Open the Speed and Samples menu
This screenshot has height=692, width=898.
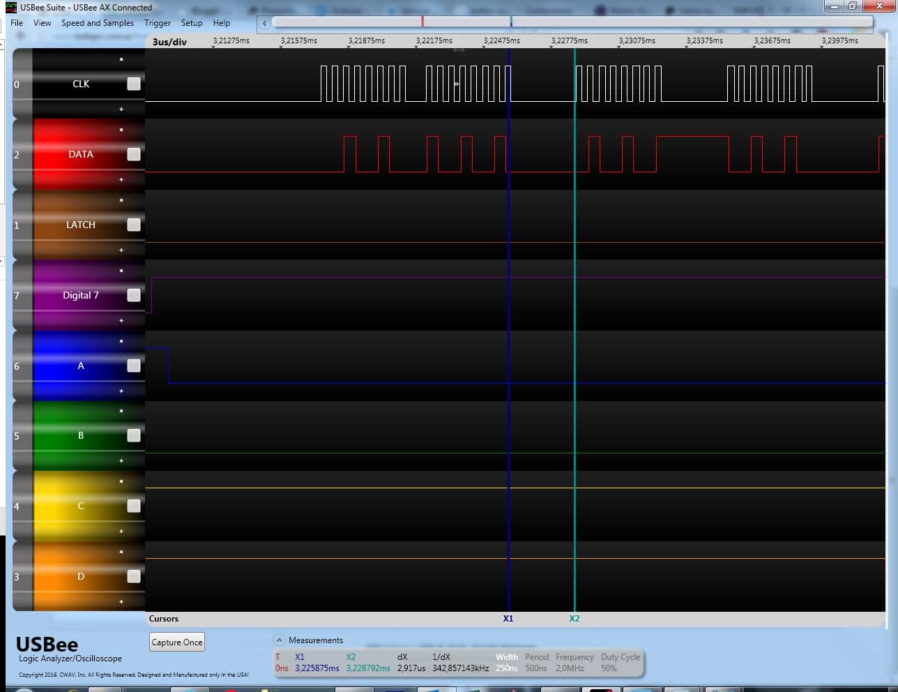pos(98,23)
